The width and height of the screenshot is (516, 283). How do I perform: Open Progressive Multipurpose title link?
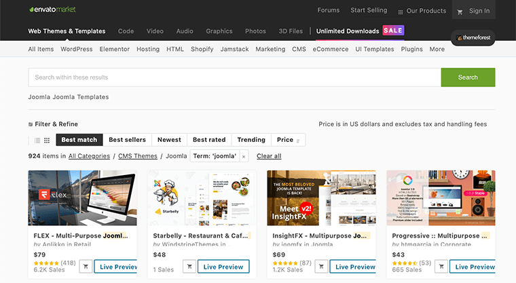441,235
